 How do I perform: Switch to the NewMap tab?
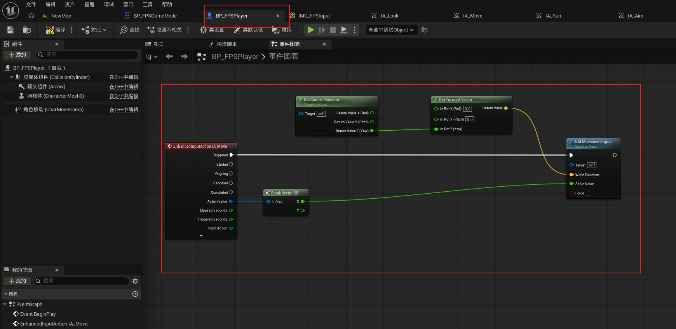tap(61, 16)
